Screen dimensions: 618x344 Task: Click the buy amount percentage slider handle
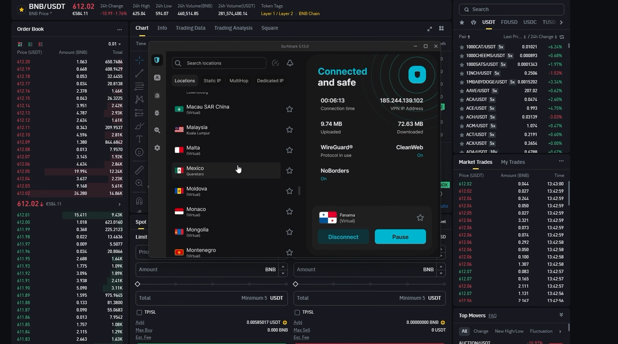[x=138, y=284]
